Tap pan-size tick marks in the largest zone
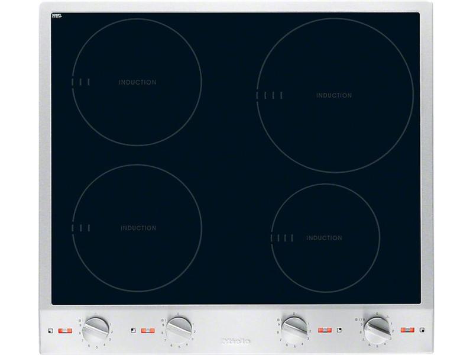The image size is (473, 355). point(270,95)
